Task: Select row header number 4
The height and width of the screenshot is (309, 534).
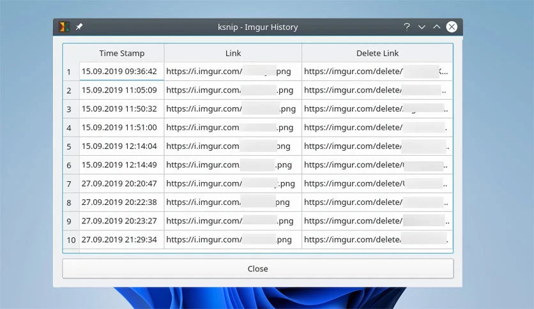Action: point(71,128)
